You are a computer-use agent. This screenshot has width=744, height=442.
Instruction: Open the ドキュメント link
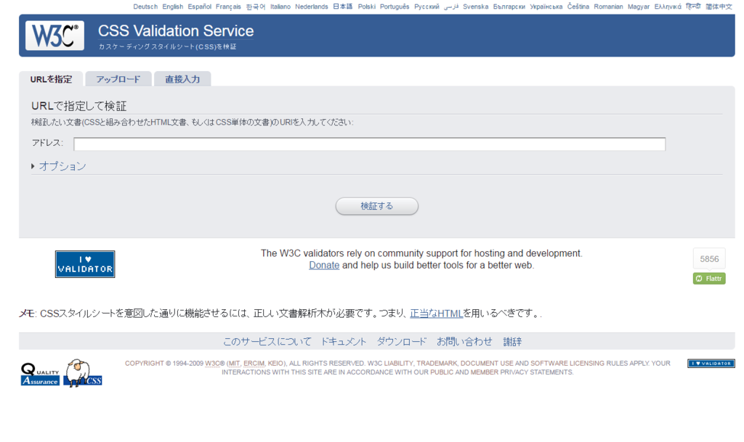tap(344, 342)
